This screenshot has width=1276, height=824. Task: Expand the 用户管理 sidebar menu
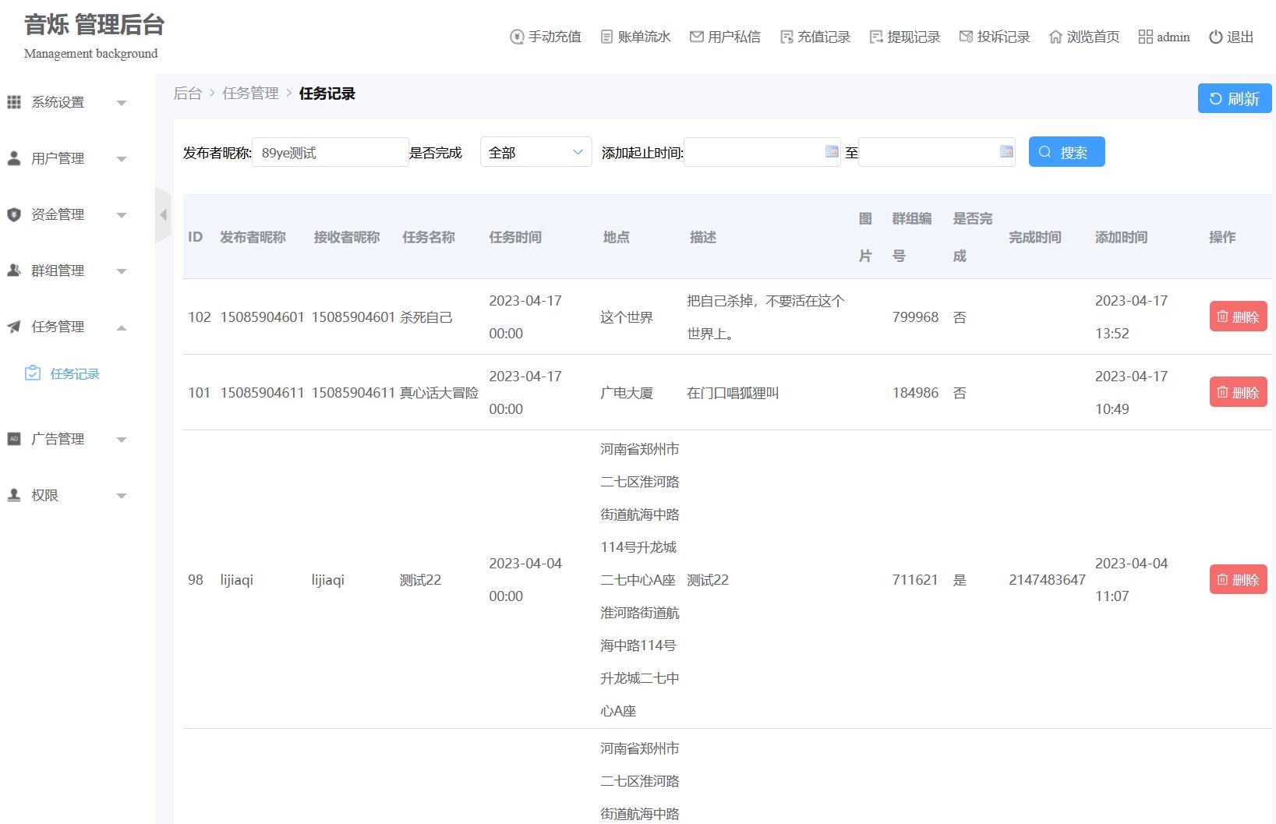tap(66, 158)
